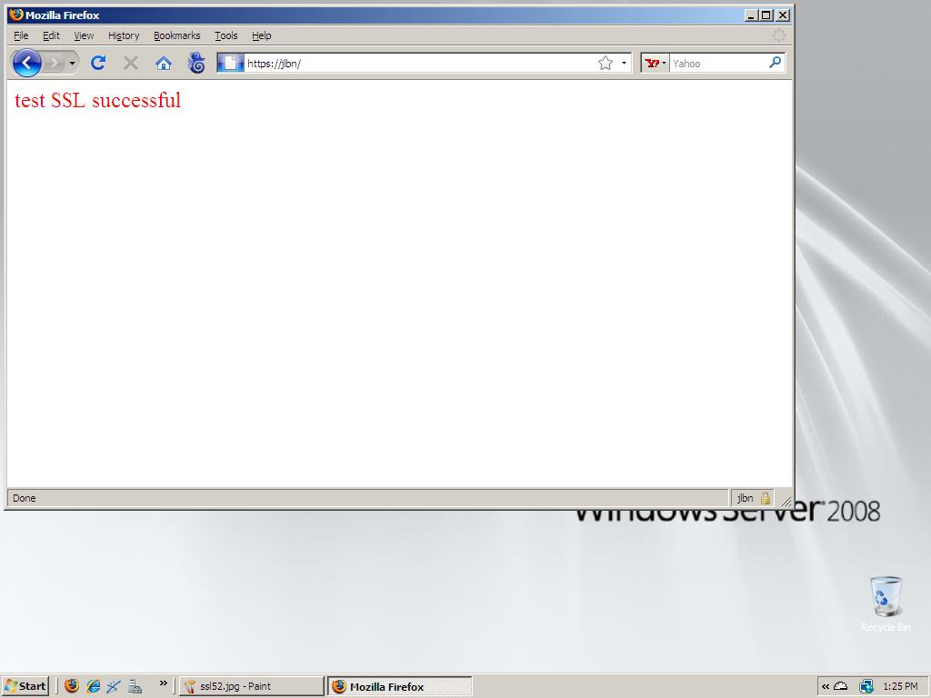The width and height of the screenshot is (931, 698).
Task: Go to the Home page
Action: (164, 63)
